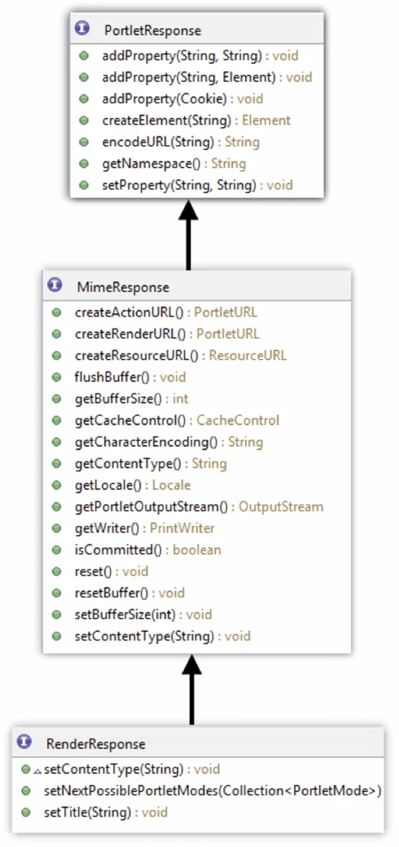The width and height of the screenshot is (399, 847).
Task: Click green method icon beside getBufferSize()
Action: click(x=56, y=399)
